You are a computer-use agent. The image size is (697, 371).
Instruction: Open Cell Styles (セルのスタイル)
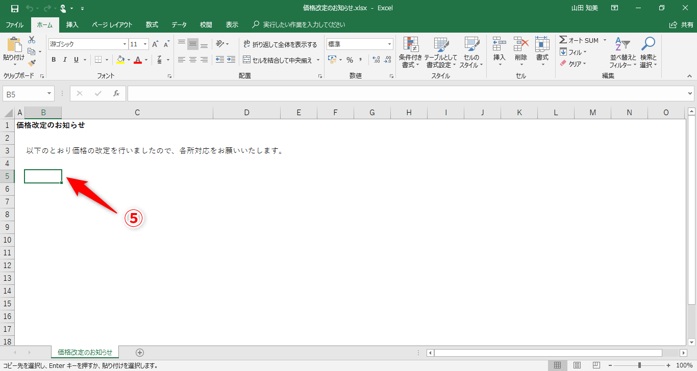[471, 52]
